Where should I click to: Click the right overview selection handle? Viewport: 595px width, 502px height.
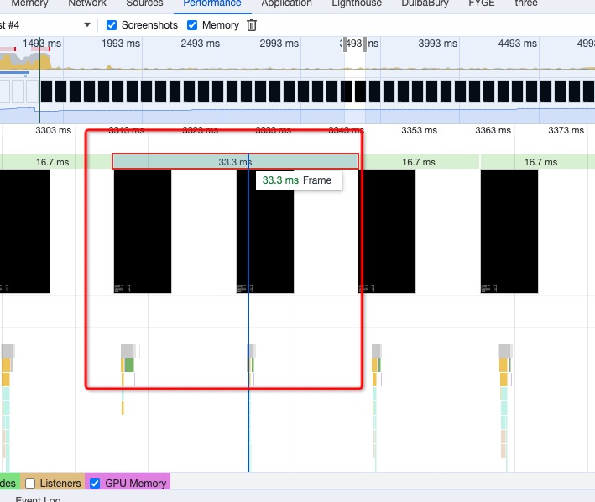[365, 44]
